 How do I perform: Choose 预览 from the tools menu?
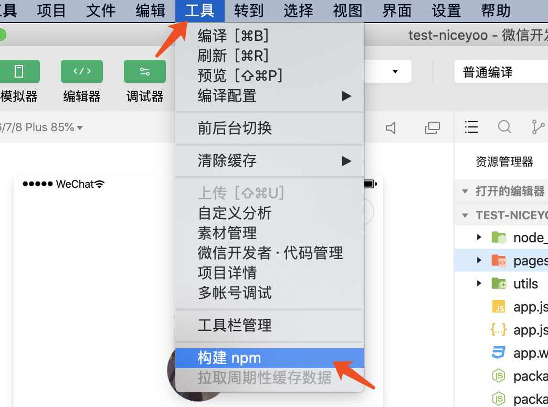pyautogui.click(x=270, y=76)
